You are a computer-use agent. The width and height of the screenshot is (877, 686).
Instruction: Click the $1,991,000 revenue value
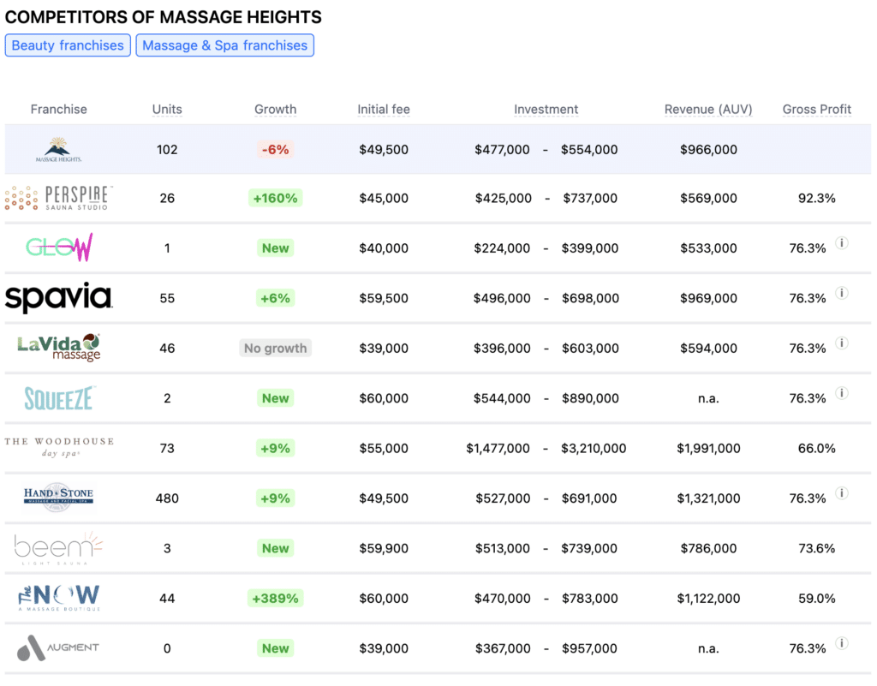pyautogui.click(x=708, y=448)
